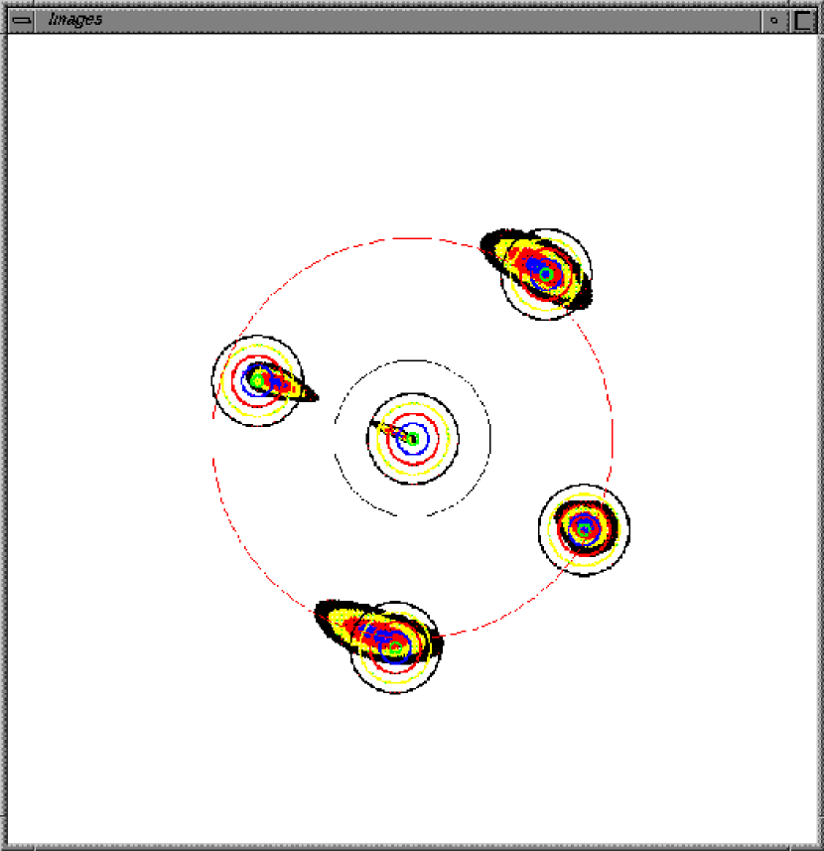Click the green center of the left spot
Viewport: 824px width, 851px height.
tap(258, 379)
